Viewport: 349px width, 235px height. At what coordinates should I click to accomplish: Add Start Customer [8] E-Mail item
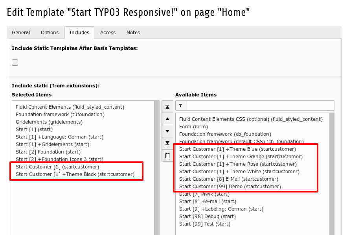coord(229,179)
